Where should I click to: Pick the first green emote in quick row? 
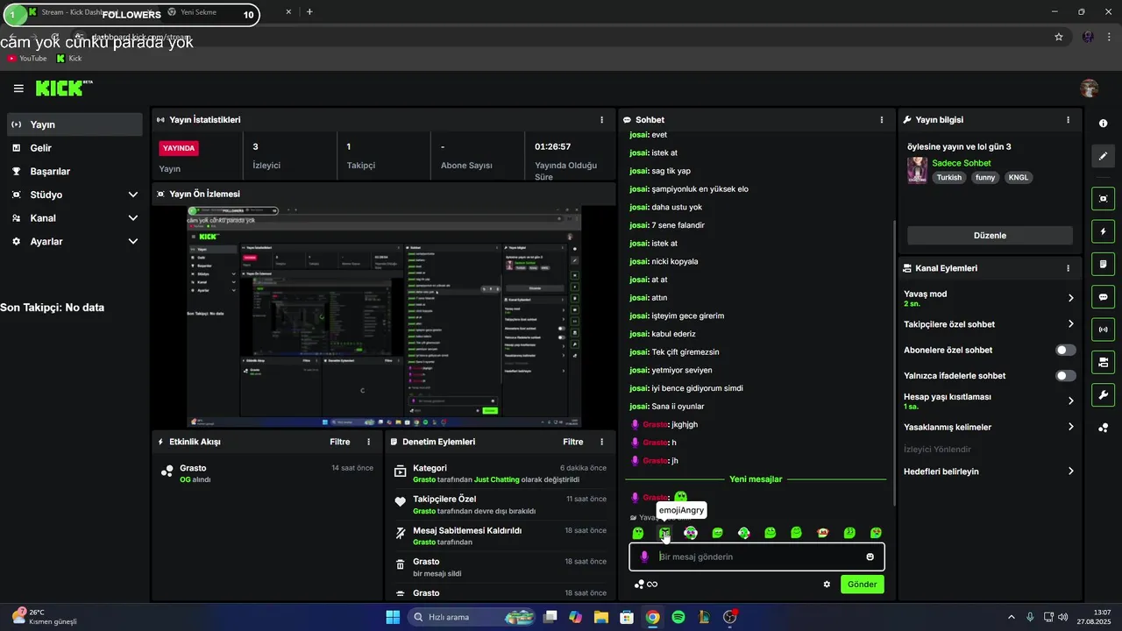(638, 533)
